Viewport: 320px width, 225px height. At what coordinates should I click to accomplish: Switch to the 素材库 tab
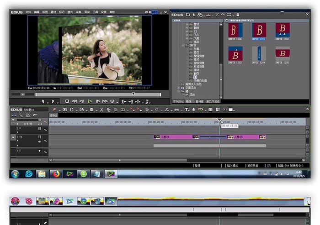click(x=199, y=101)
